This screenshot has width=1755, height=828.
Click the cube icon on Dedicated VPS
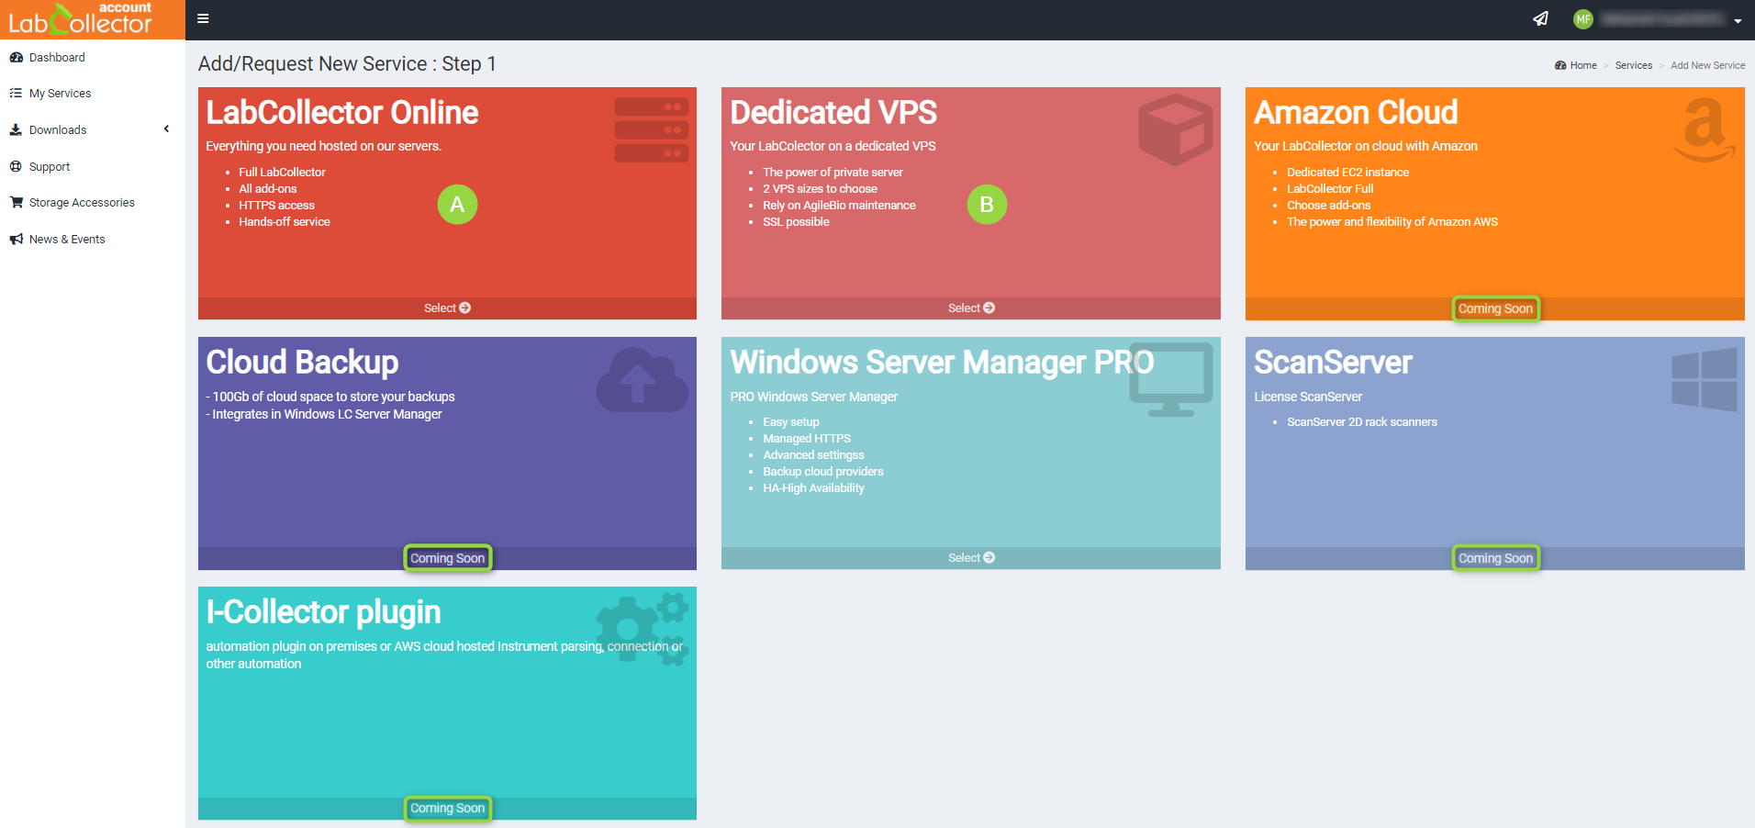pos(1176,129)
